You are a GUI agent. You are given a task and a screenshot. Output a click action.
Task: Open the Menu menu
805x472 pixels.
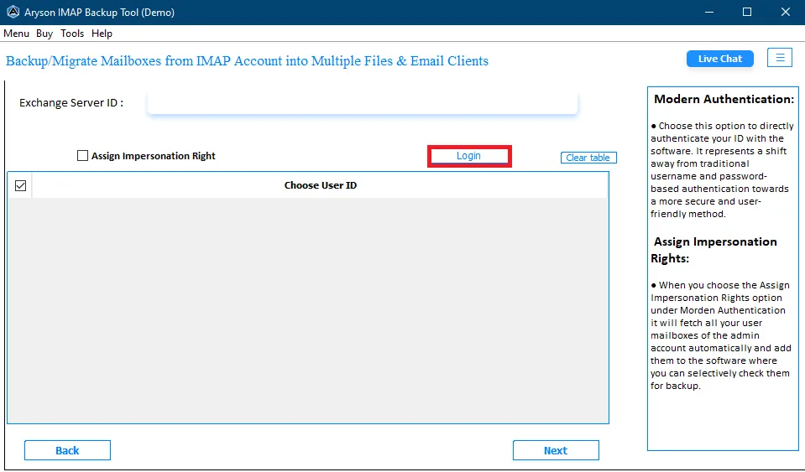click(17, 34)
